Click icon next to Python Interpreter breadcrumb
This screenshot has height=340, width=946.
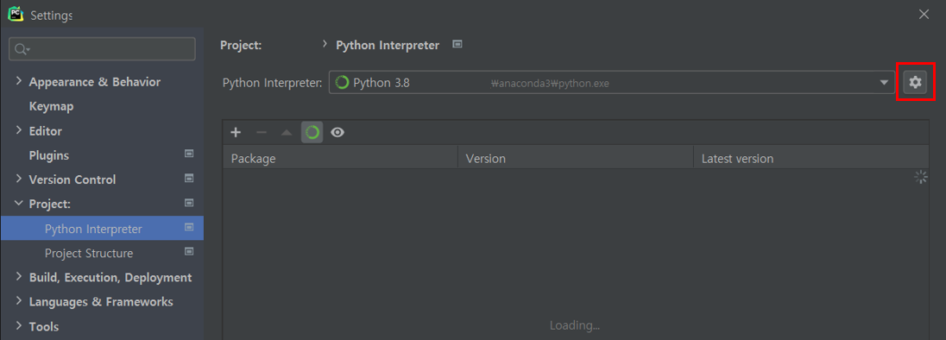[457, 44]
